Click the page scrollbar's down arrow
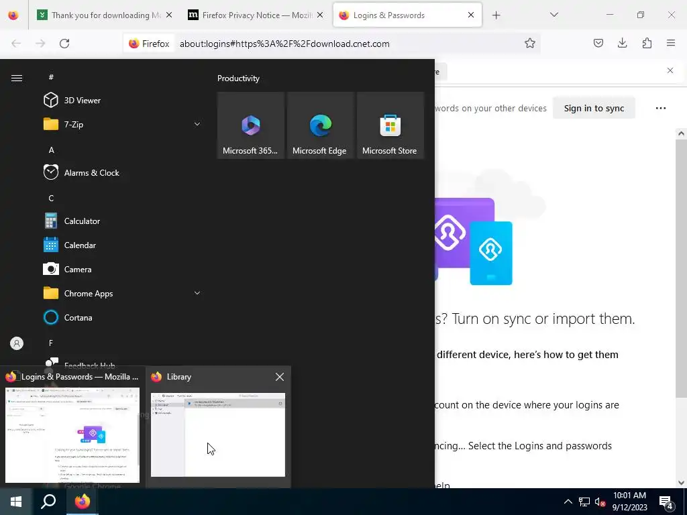The height and width of the screenshot is (515, 687). coord(681,483)
